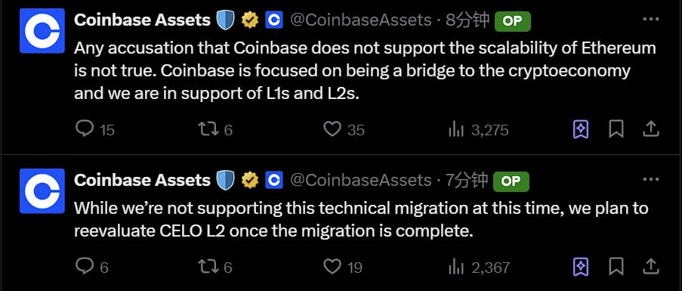Image resolution: width=682 pixels, height=291 pixels.
Task: Open more options menu on first tweet
Action: pos(651,19)
